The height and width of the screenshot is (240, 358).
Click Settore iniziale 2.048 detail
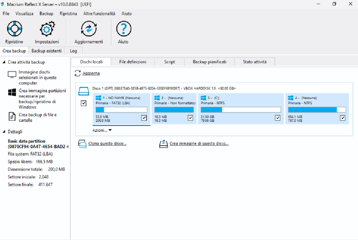28,177
